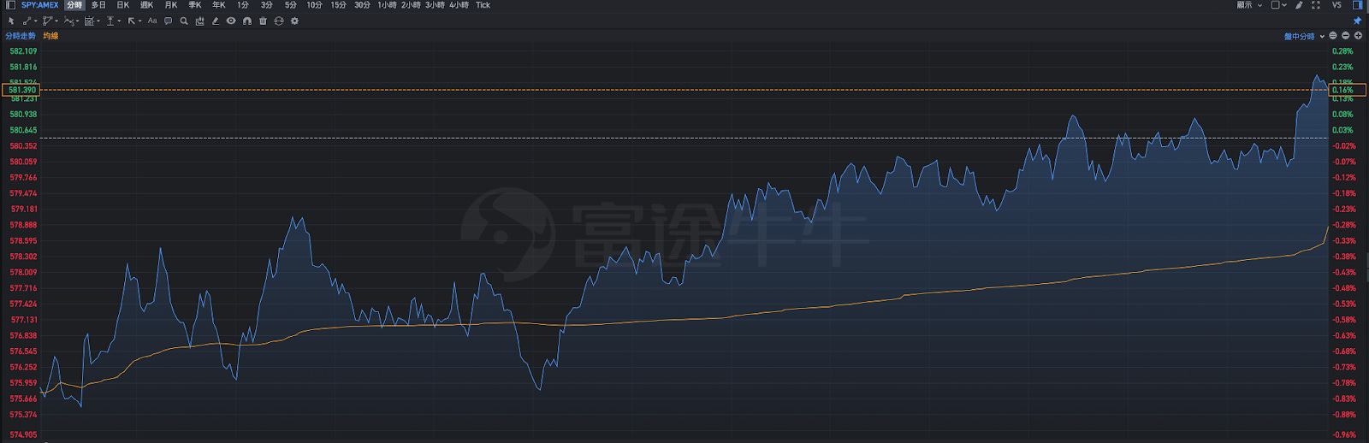Activate the magnifier zoom tool
1369x443 pixels.
pyautogui.click(x=184, y=21)
